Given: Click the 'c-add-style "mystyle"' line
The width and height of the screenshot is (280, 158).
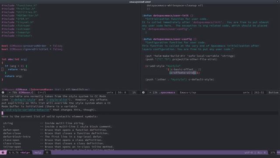Looking at the screenshot, I should pyautogui.click(x=163, y=66).
